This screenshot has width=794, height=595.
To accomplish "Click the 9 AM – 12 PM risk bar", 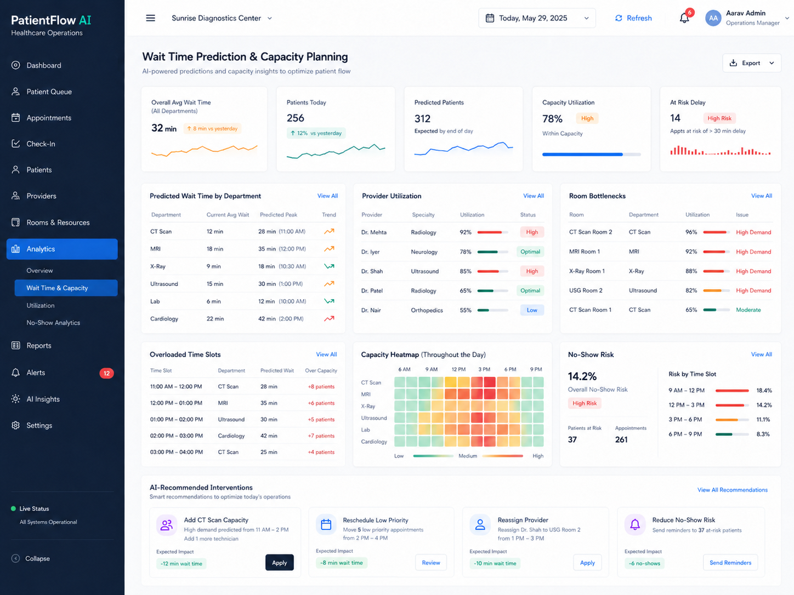I will (x=732, y=391).
